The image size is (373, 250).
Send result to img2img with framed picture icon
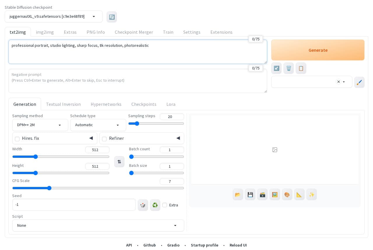pos(275,194)
